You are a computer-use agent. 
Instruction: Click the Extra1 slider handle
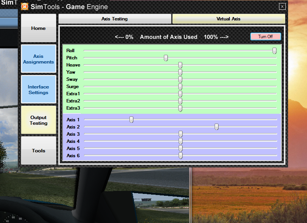pos(180,94)
